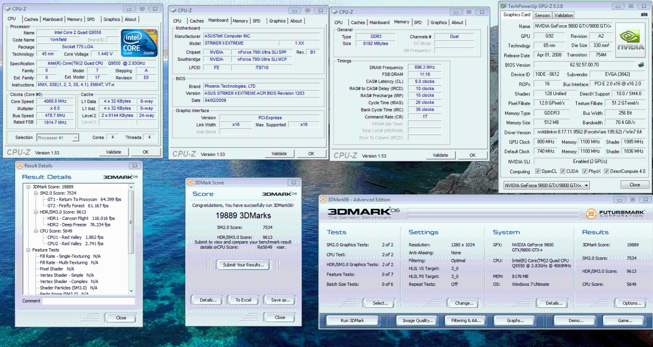Click Close in the GPU-Z window
The height and width of the screenshot is (347, 653).
pos(635,185)
